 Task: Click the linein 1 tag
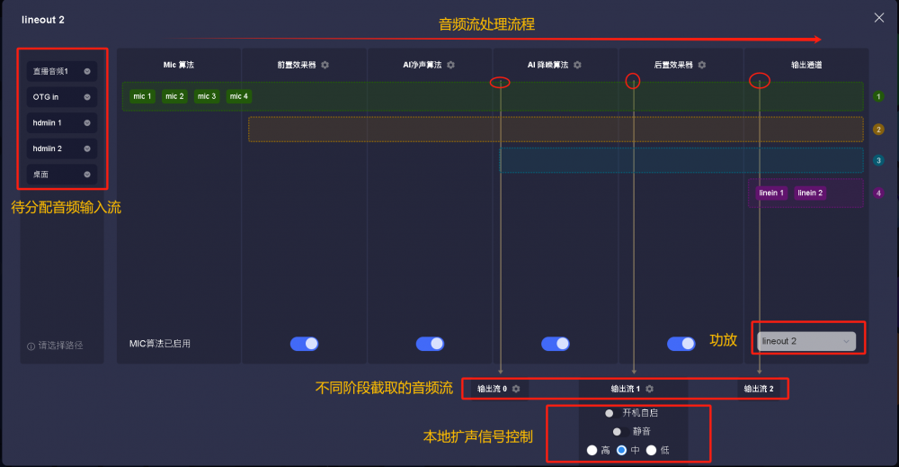pos(771,193)
